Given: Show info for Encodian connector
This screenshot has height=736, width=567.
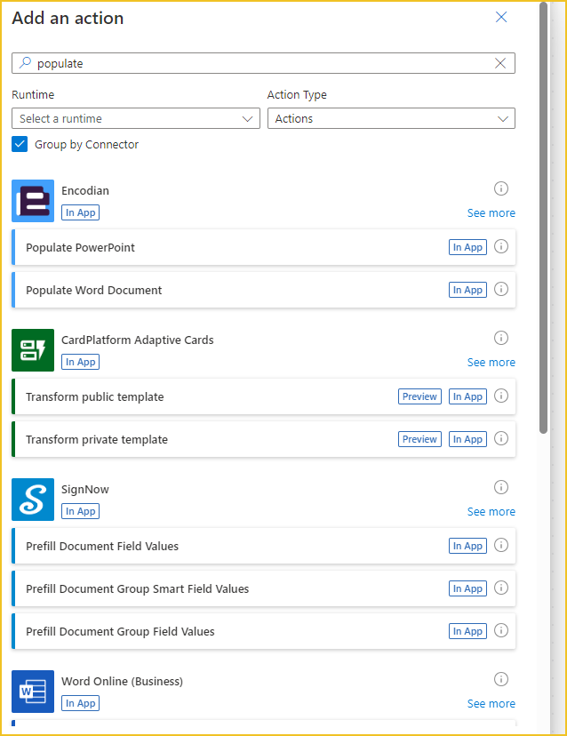Looking at the screenshot, I should click(x=501, y=188).
